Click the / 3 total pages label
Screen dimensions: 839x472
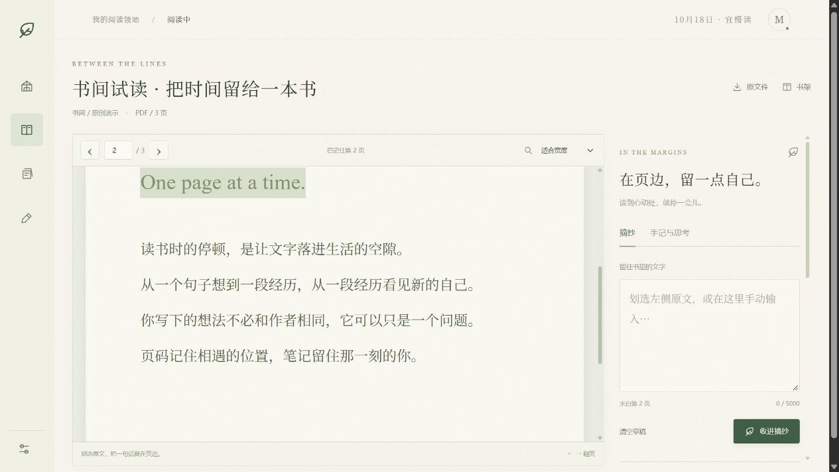(140, 150)
